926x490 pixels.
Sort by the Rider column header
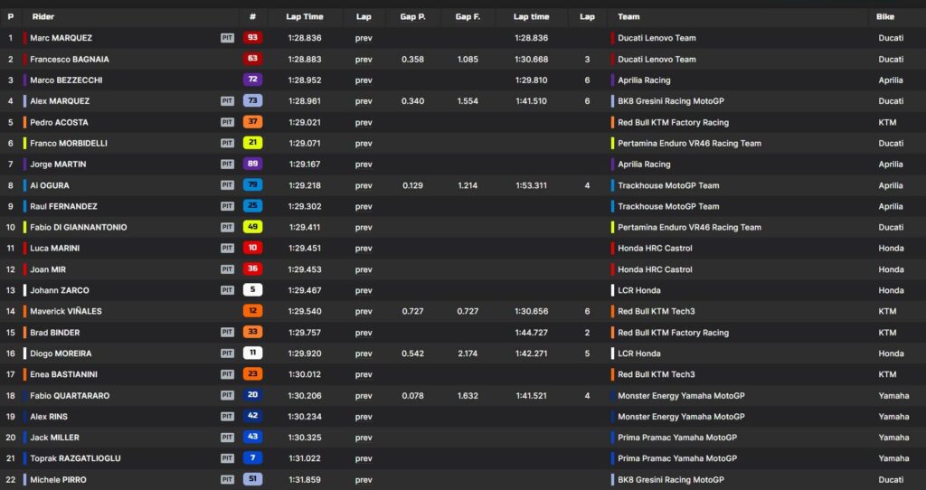coord(43,17)
